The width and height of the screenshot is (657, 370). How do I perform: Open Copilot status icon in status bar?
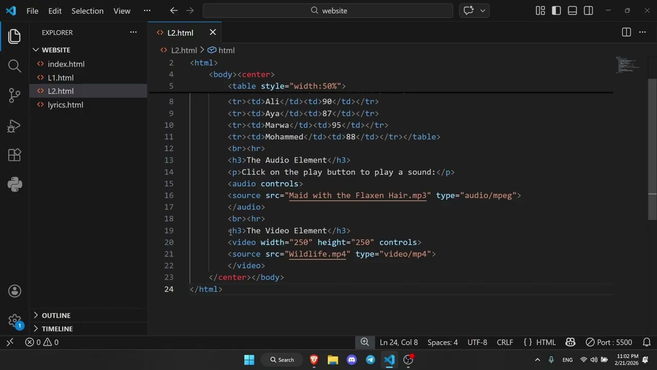(x=570, y=342)
